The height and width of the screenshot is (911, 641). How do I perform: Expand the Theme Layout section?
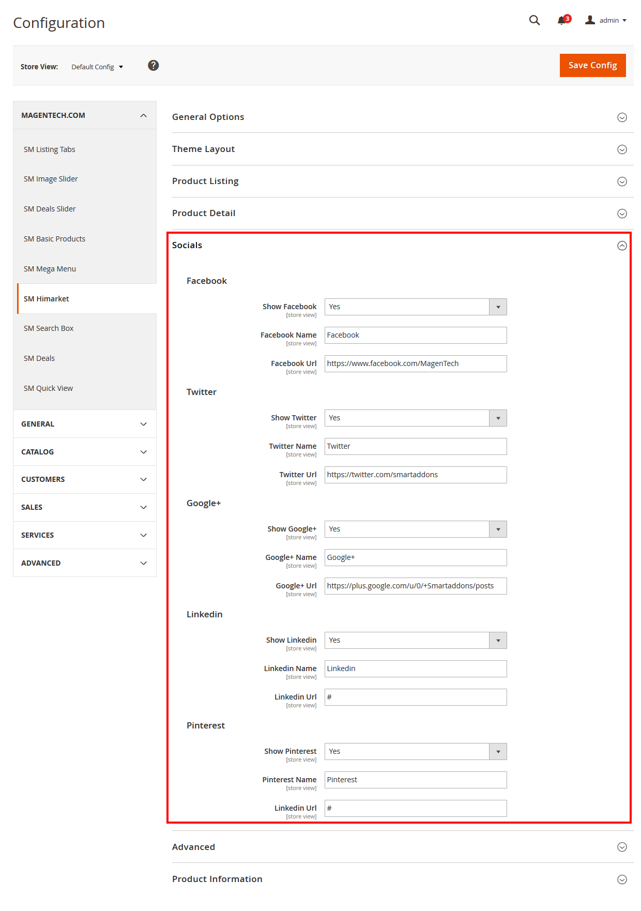click(403, 149)
